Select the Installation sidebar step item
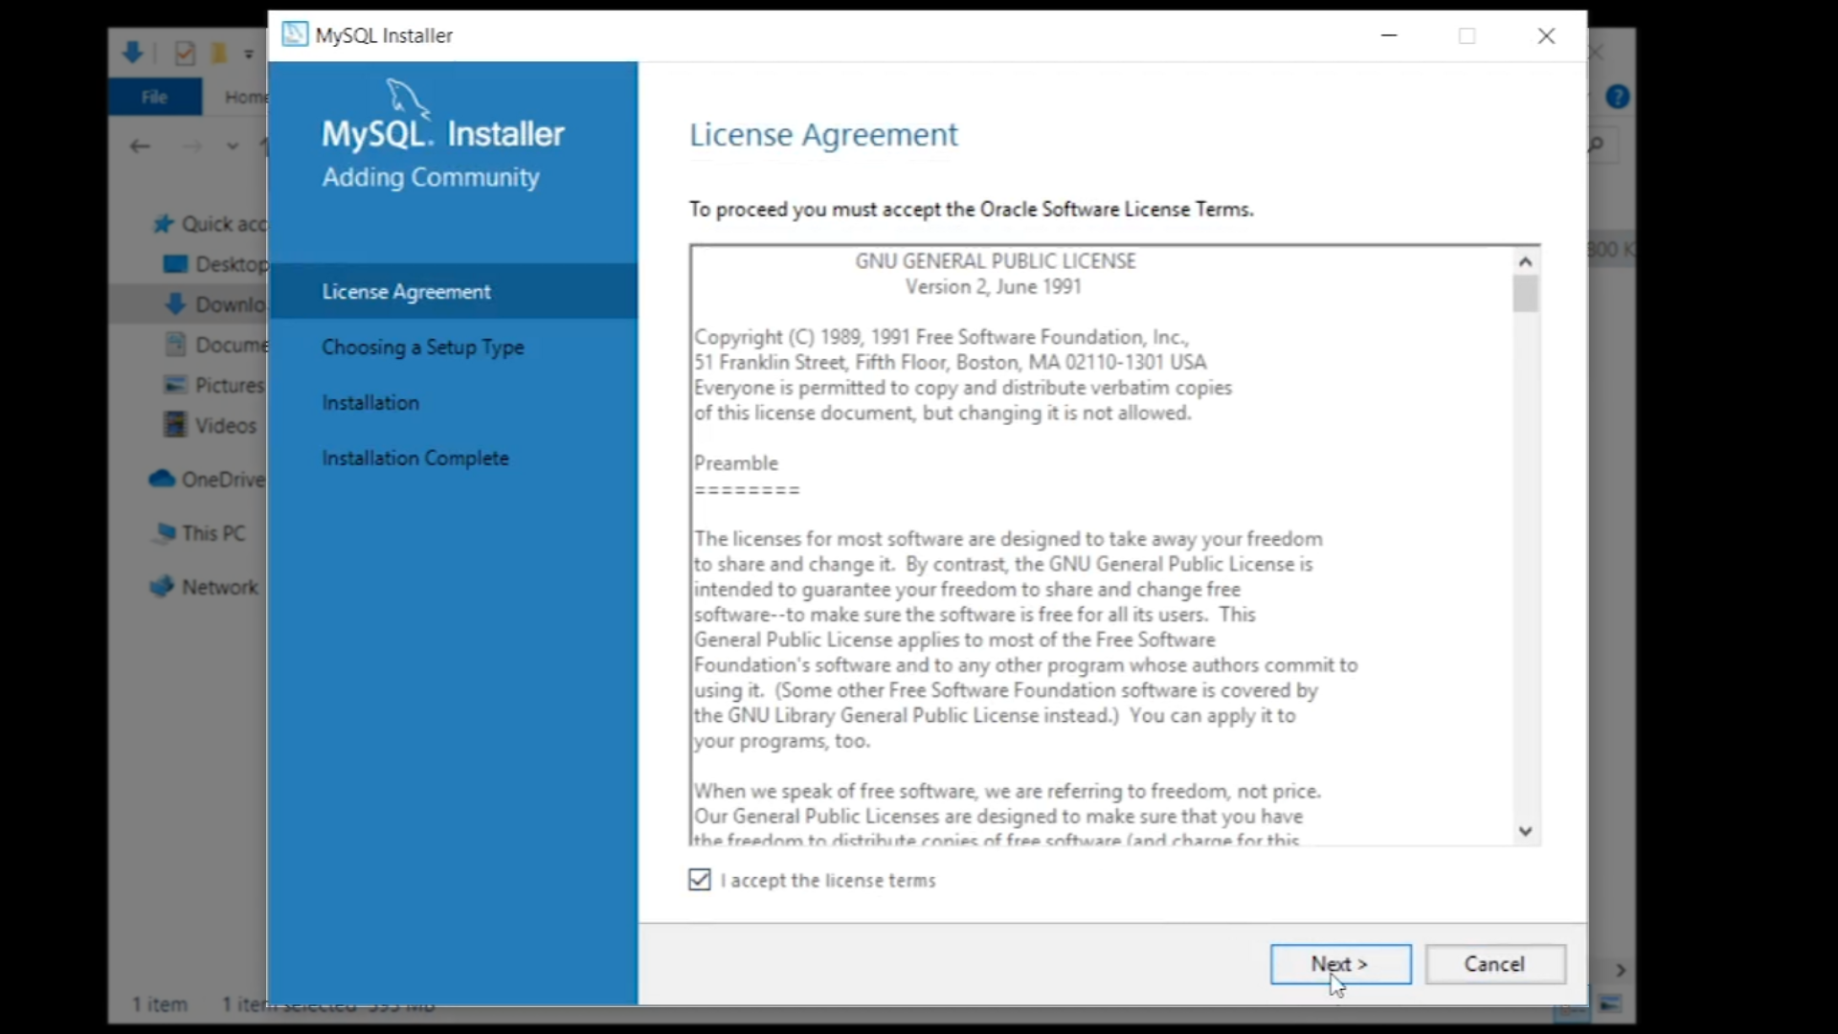Viewport: 1838px width, 1034px height. pos(370,401)
